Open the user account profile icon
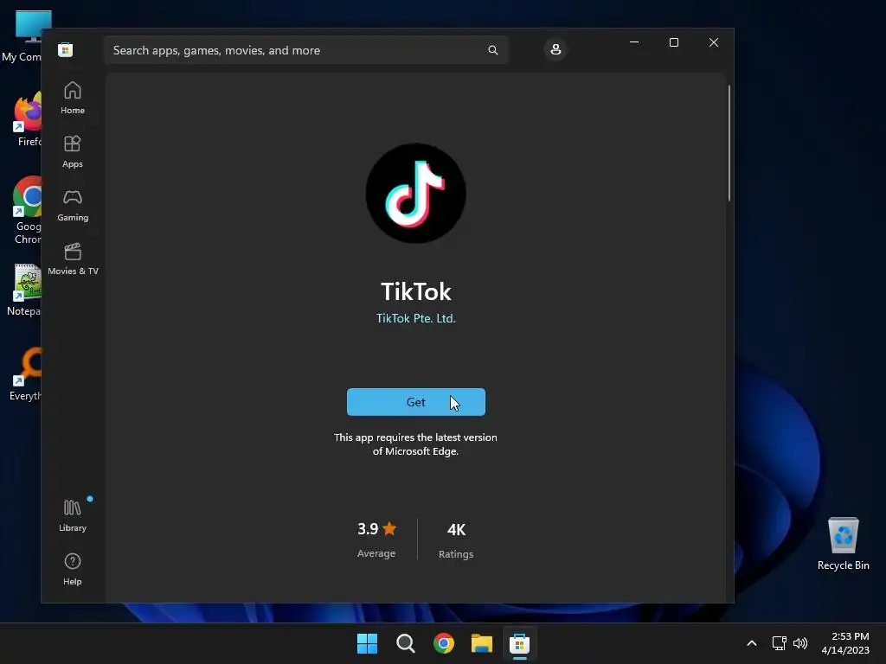The height and width of the screenshot is (664, 886). (555, 49)
